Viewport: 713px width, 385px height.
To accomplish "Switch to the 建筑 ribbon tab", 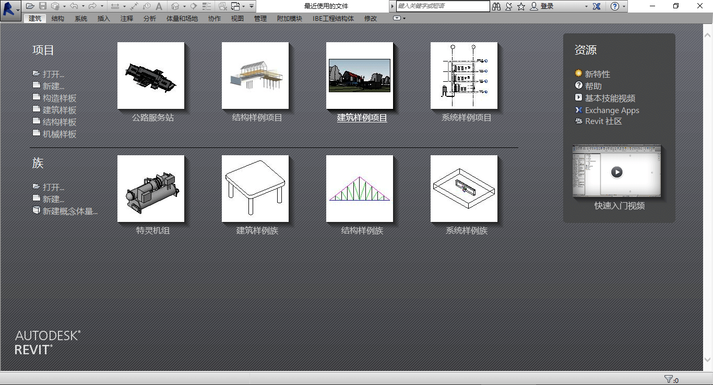I will pos(35,18).
